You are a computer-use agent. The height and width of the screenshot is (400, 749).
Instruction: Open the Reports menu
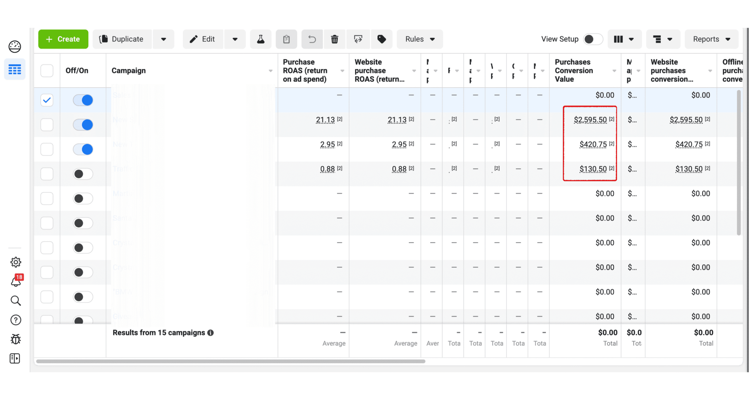(711, 39)
